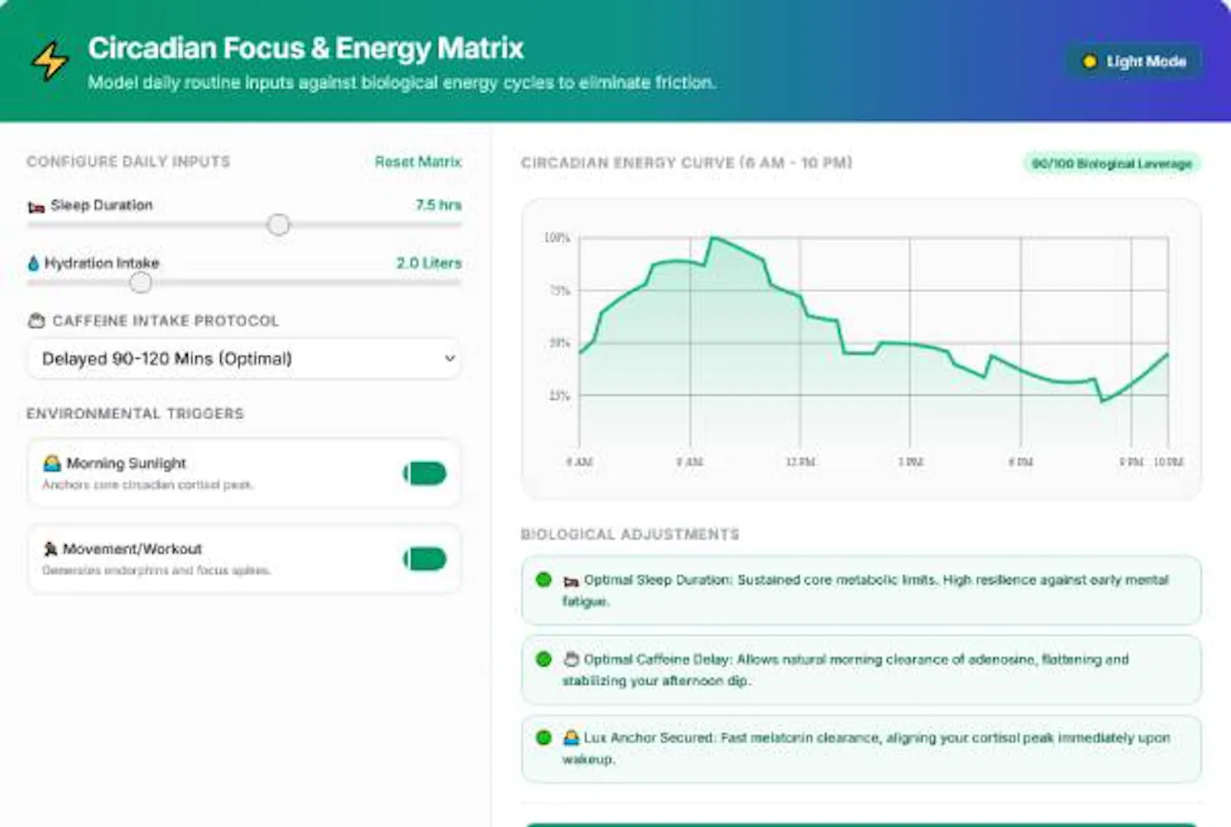Switch to Light Mode
This screenshot has height=827, width=1231.
(x=1134, y=62)
